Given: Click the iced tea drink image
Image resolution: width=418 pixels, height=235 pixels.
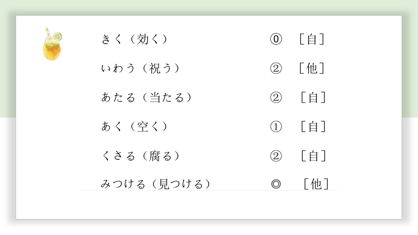Looking at the screenshot, I should click(x=52, y=44).
